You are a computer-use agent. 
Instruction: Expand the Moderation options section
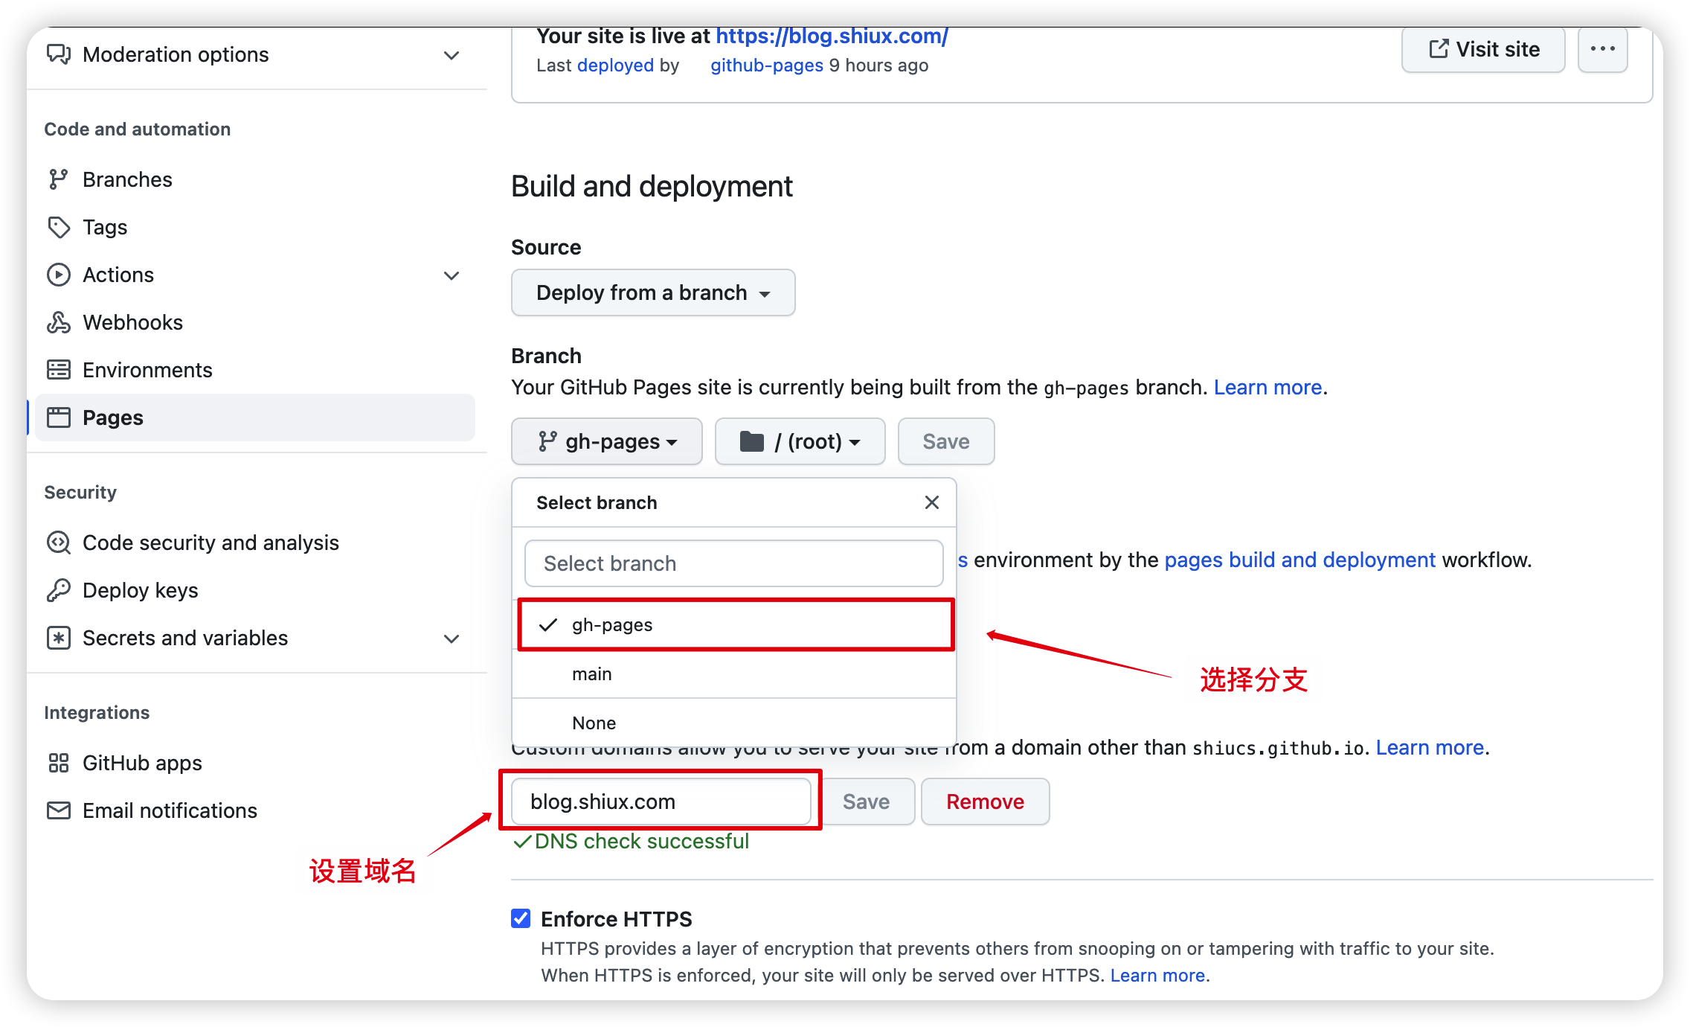pyautogui.click(x=451, y=55)
